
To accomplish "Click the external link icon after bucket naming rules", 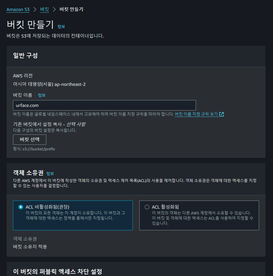I will coord(222,114).
